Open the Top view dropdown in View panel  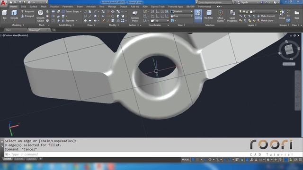pyautogui.click(x=182, y=16)
